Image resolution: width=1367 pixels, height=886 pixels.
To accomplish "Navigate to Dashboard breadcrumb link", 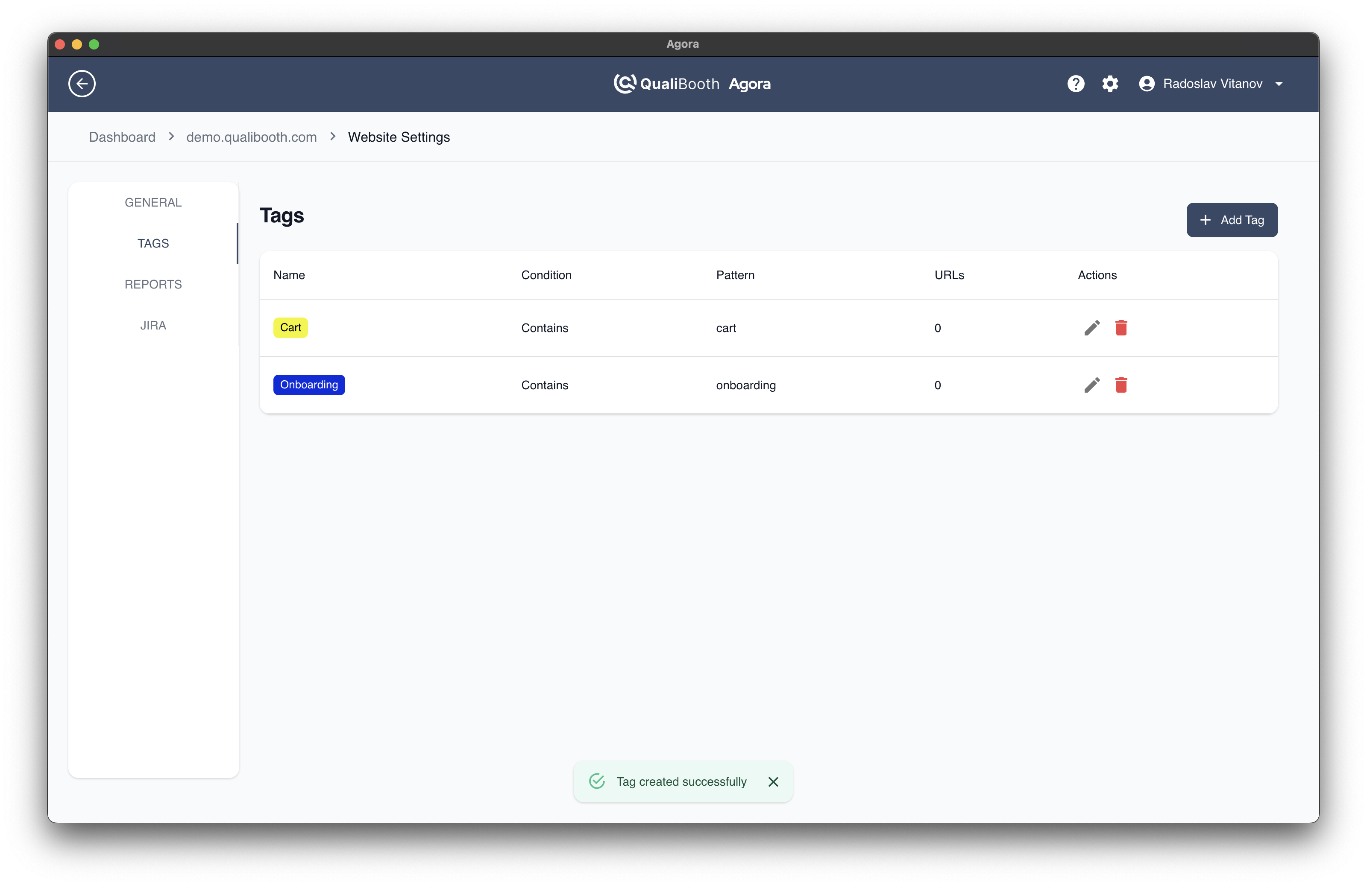I will [122, 137].
